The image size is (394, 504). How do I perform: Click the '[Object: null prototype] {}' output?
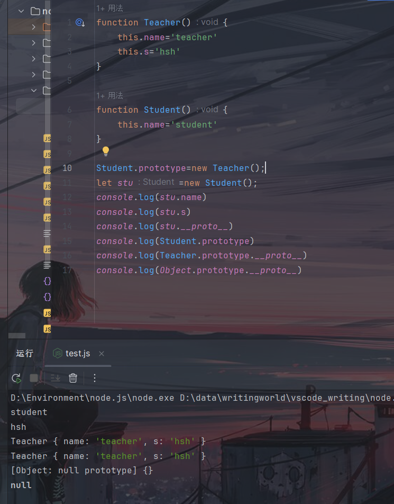[x=82, y=471]
